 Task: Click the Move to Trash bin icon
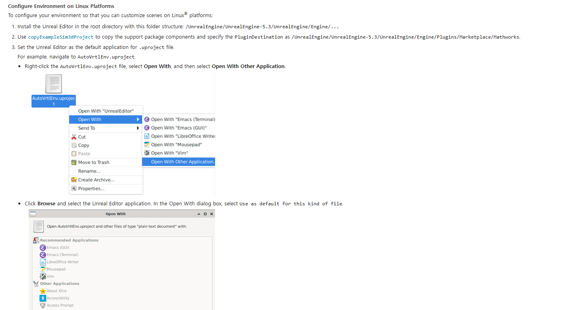(74, 162)
